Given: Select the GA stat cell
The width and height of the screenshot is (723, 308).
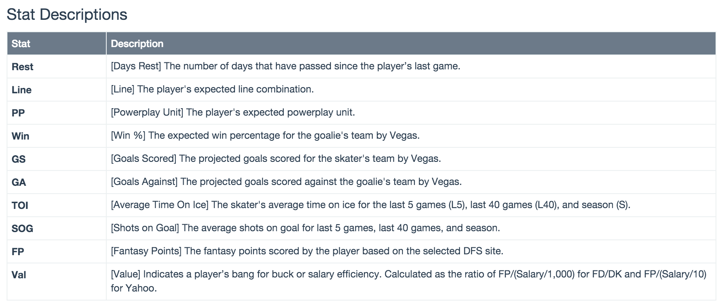Looking at the screenshot, I should click(19, 182).
